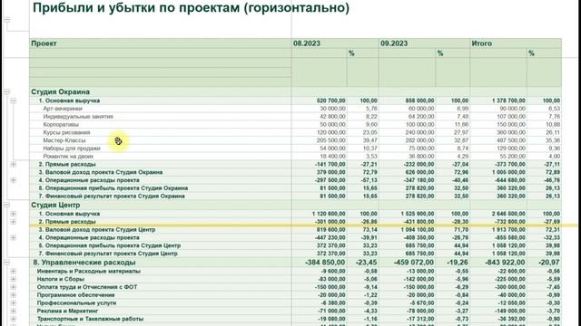The height and width of the screenshot is (326, 581).
Task: Expand 2. Прямые расходы under Студия Окраина
Action: tap(14, 164)
